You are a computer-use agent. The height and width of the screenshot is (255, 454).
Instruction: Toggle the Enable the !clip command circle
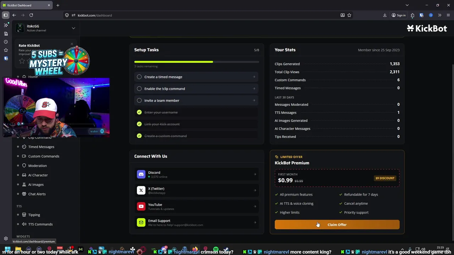tap(139, 89)
